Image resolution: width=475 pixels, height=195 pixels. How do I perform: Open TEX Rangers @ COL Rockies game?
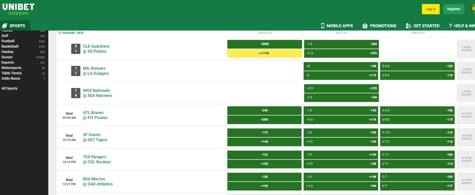click(97, 159)
